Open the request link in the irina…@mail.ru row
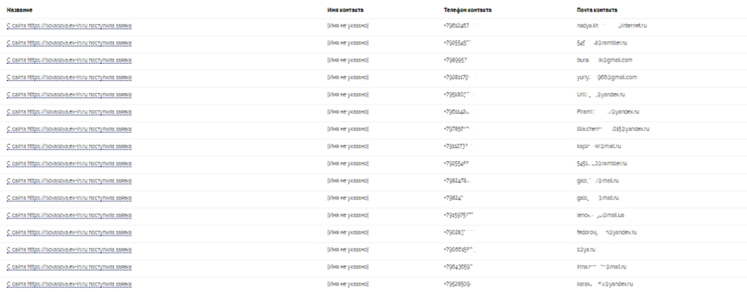 [x=69, y=267]
